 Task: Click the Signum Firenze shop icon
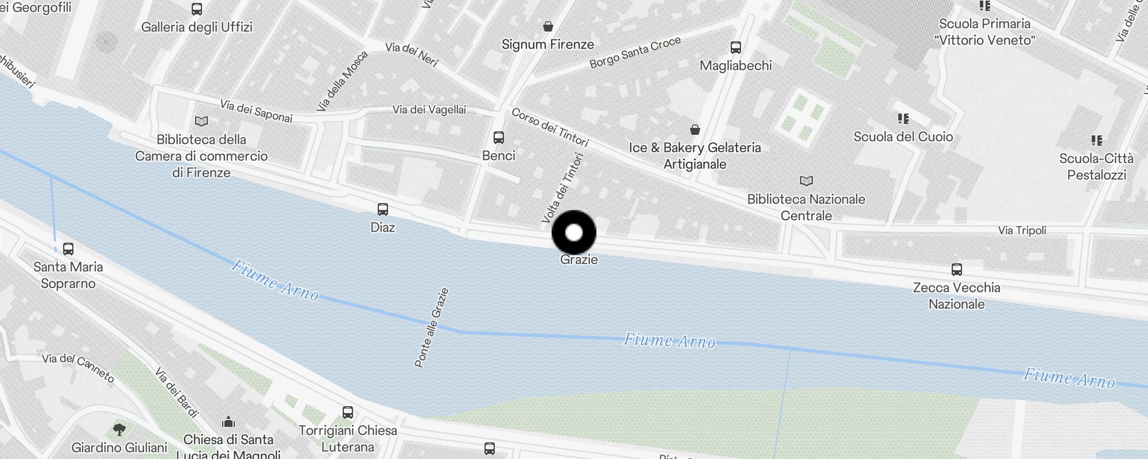coord(548,26)
